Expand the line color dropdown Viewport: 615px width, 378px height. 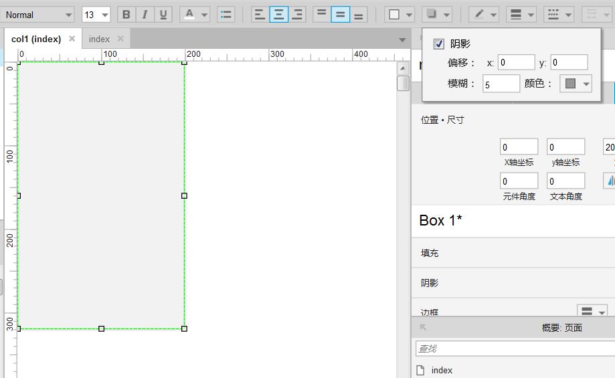click(x=494, y=15)
